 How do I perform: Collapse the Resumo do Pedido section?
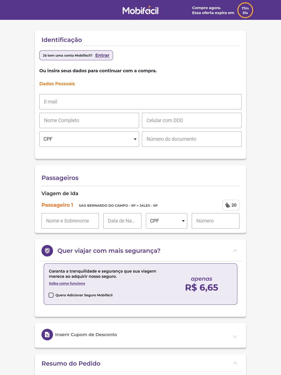click(235, 363)
